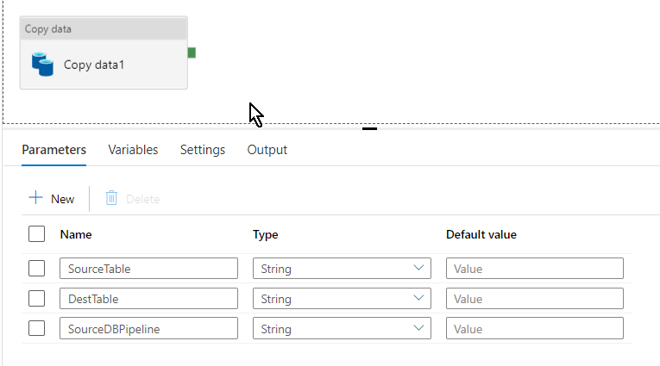Click the SourceTable name field

tap(148, 268)
